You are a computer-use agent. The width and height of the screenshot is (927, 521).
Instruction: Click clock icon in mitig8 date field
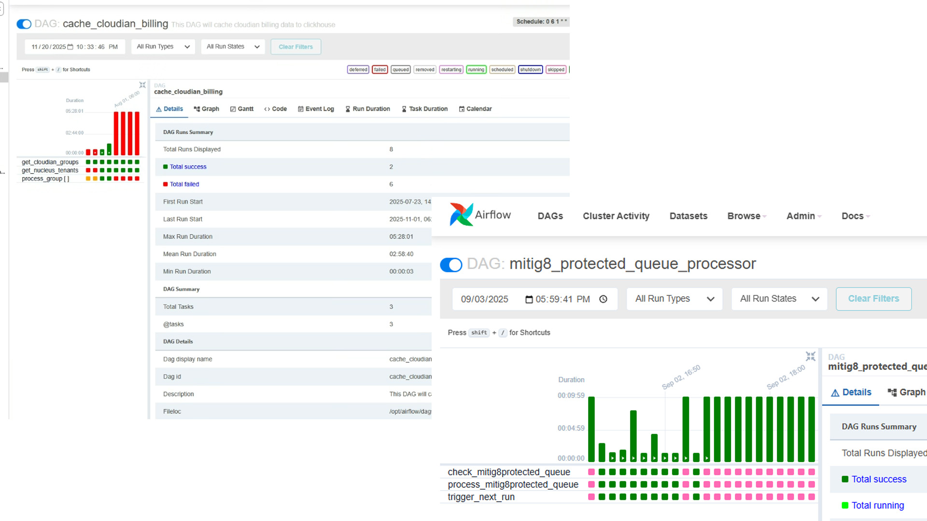click(x=603, y=299)
